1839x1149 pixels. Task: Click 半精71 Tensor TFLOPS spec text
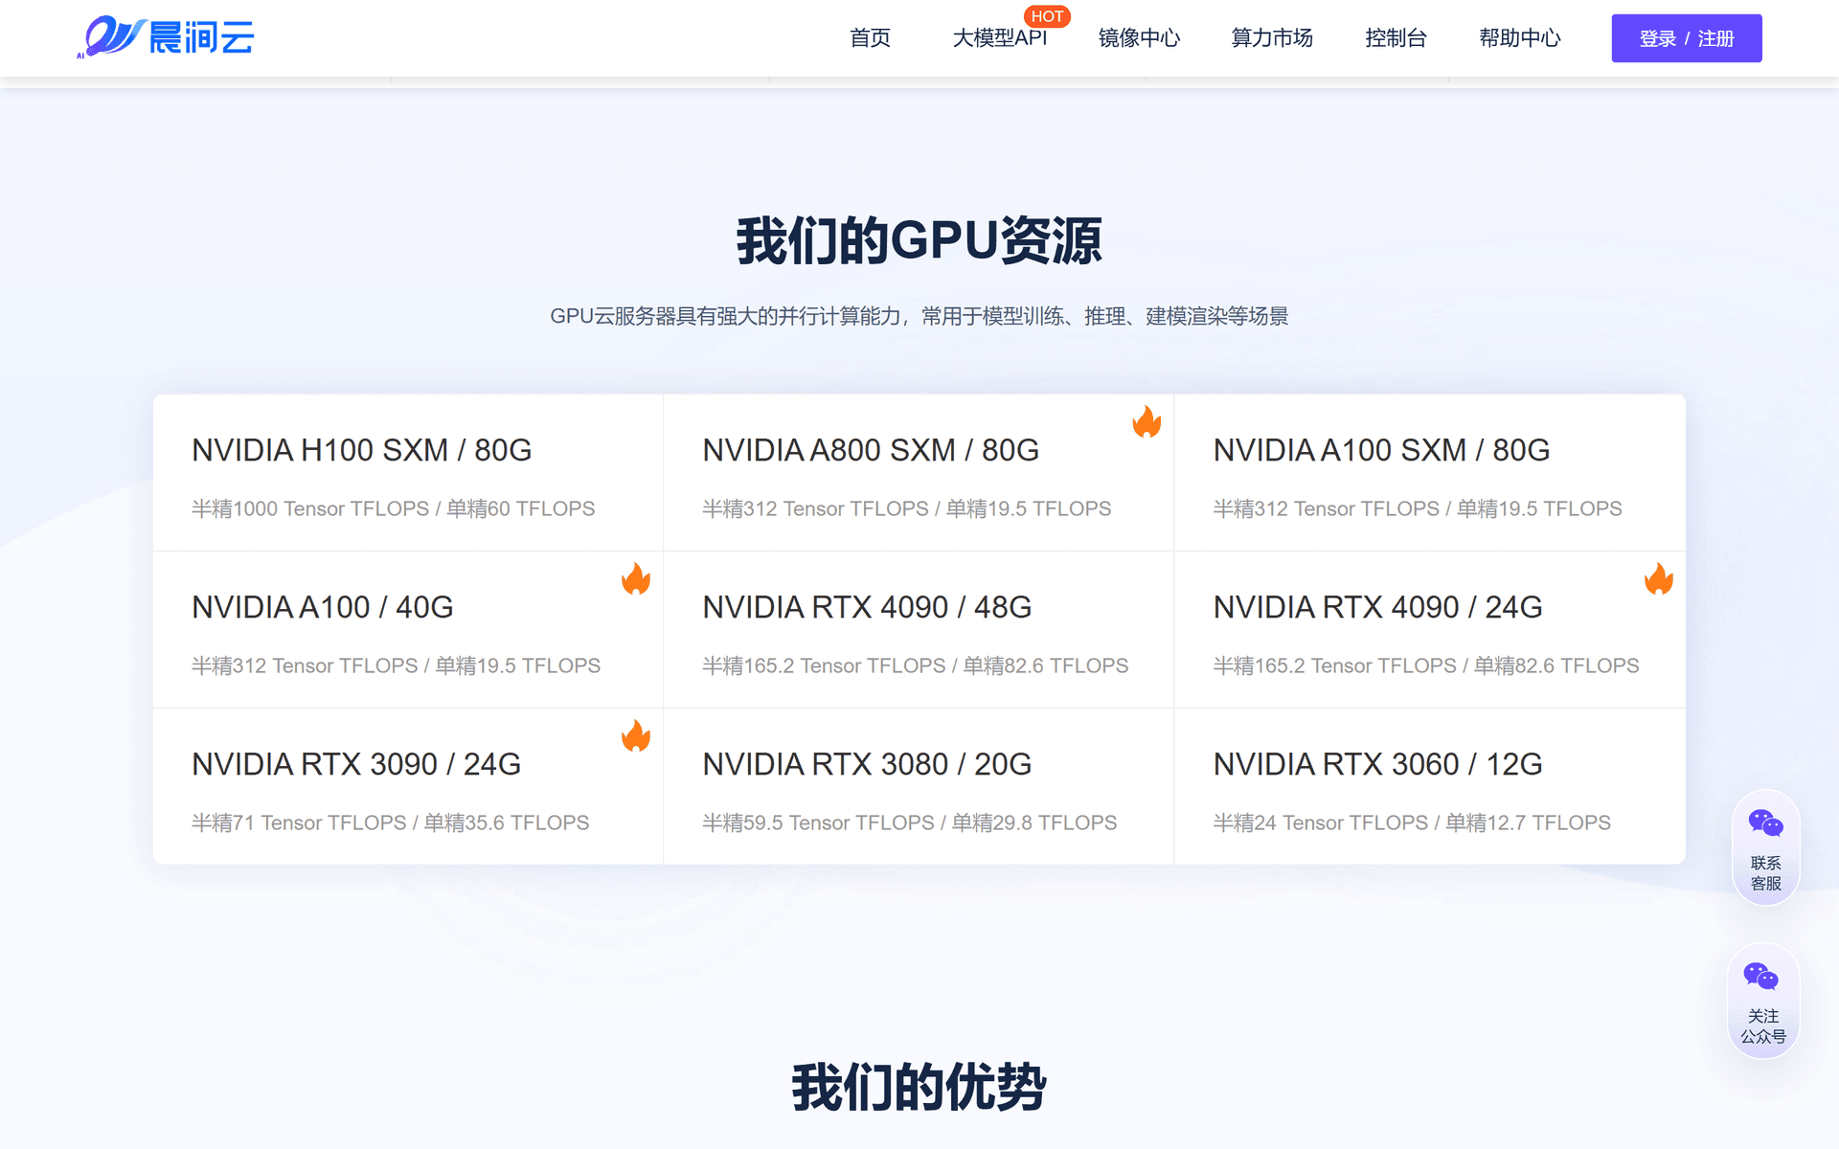pyautogui.click(x=391, y=822)
